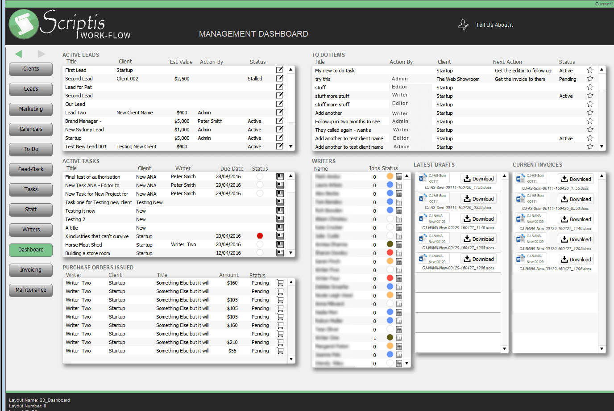The image size is (614, 411).
Task: Open edit icon for First Lead row
Action: [x=280, y=70]
